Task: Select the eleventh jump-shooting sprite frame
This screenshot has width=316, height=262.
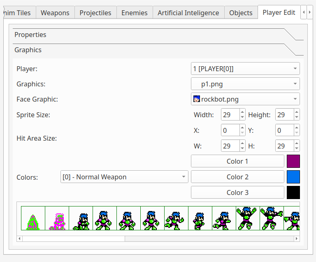Action: 272,218
